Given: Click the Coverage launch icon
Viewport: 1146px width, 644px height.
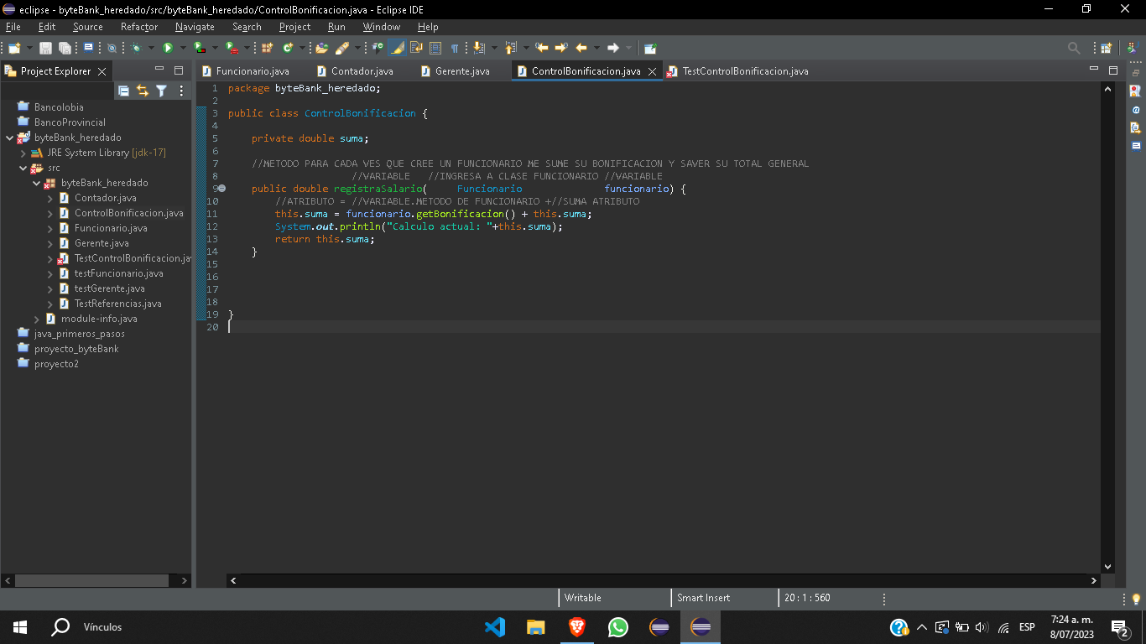Looking at the screenshot, I should click(199, 48).
